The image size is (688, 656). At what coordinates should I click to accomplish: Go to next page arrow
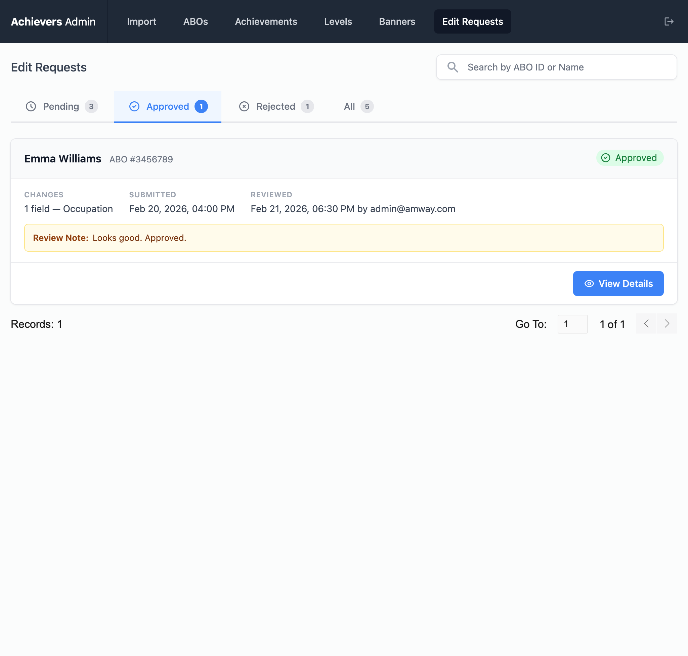click(667, 324)
